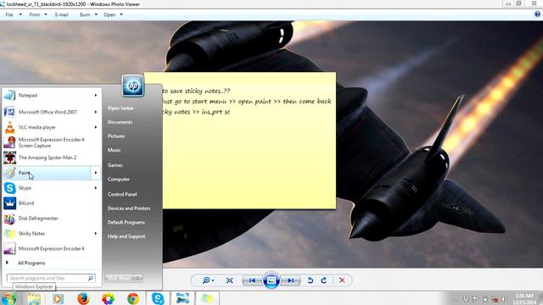Switch to Sticky Notes on the taskbar
This screenshot has height=305, width=543.
pos(207,298)
